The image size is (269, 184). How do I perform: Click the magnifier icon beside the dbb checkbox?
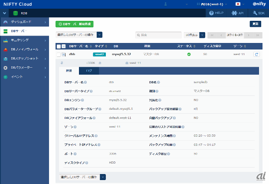pyautogui.click(x=63, y=54)
